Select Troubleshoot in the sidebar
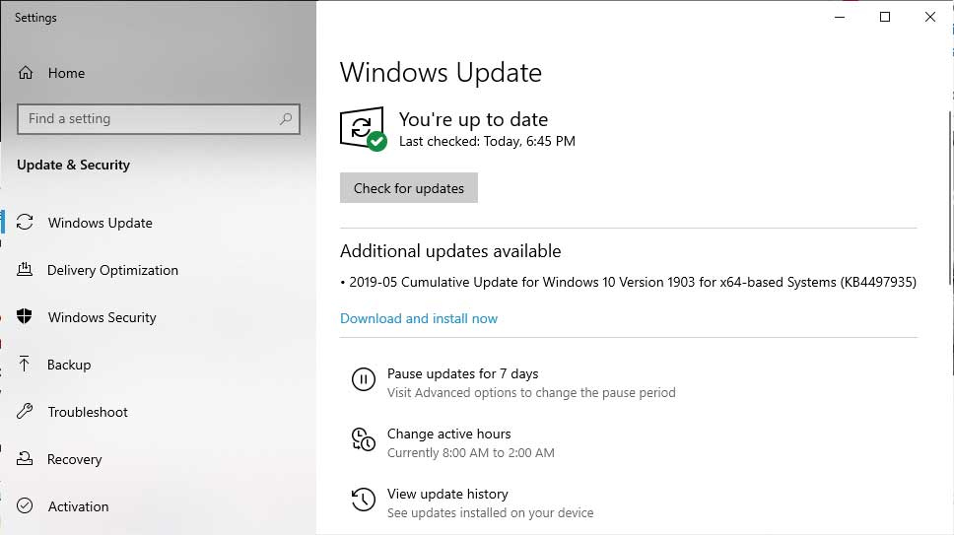Image resolution: width=954 pixels, height=535 pixels. [88, 412]
